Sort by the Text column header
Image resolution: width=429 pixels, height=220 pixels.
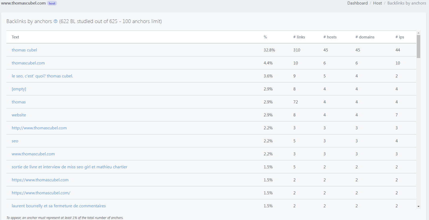(x=15, y=37)
